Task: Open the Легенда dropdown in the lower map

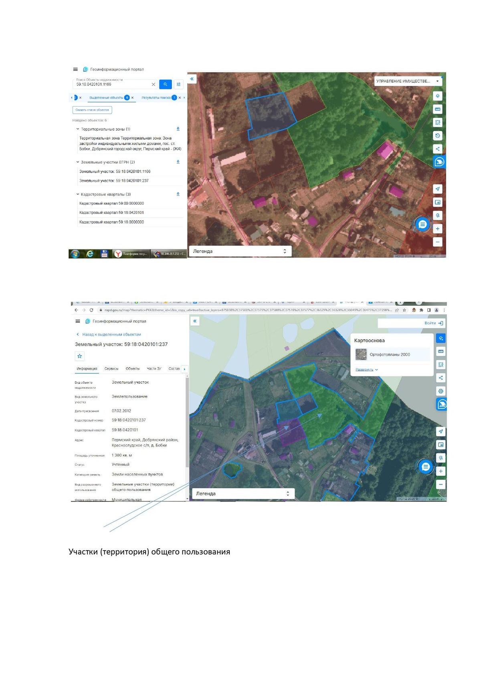Action: coord(243,494)
